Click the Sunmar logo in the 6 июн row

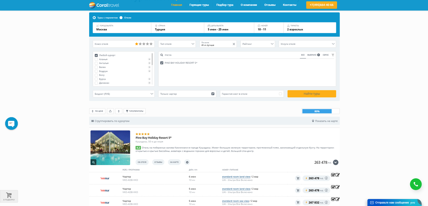click(x=105, y=178)
